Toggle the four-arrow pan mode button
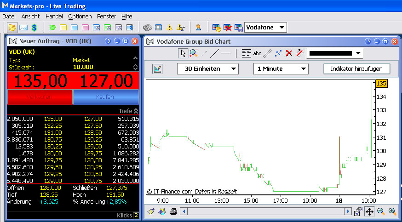402x222 pixels. tap(369, 211)
